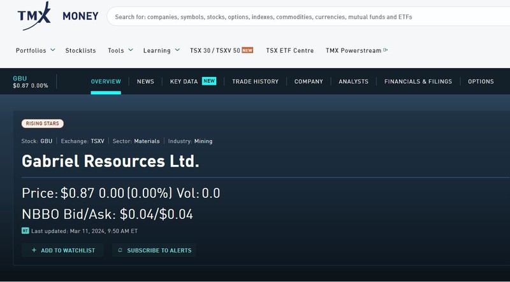The width and height of the screenshot is (510, 282).
Task: Click the Last updated Mar 11, 2024 timestamp
Action: (84, 231)
